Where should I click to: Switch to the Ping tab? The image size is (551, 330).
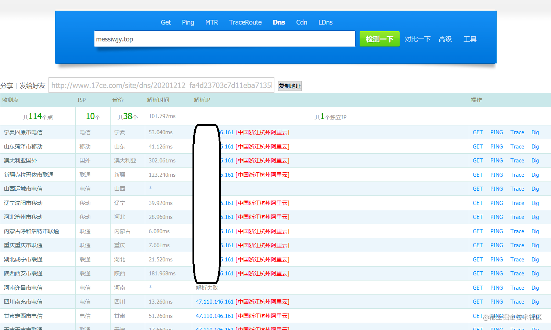[188, 22]
